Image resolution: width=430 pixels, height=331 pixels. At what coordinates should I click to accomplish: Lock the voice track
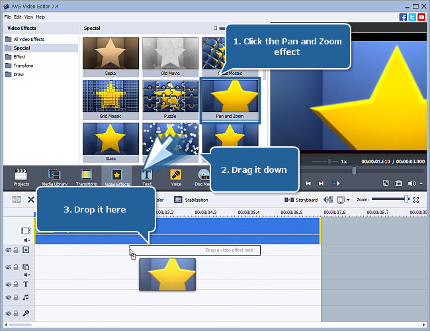click(x=16, y=313)
